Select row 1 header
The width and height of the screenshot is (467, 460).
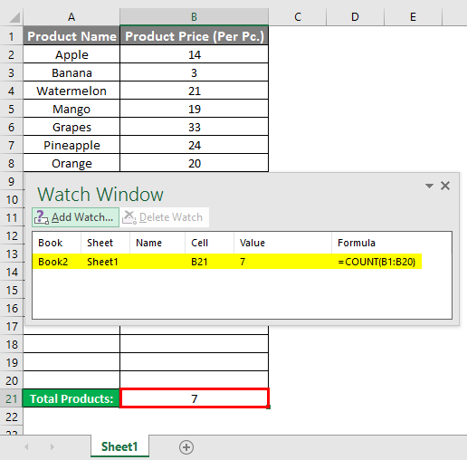pos(12,36)
